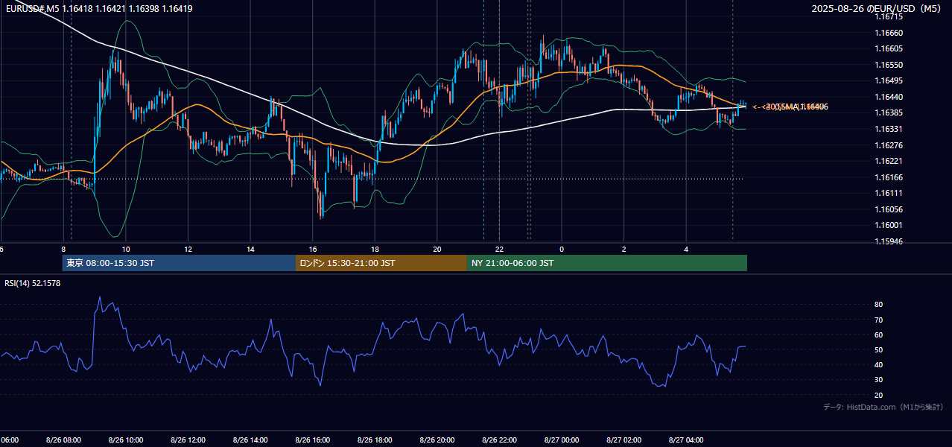Click the 8/27 04:00 date label
This screenshot has width=952, height=447.
(686, 440)
